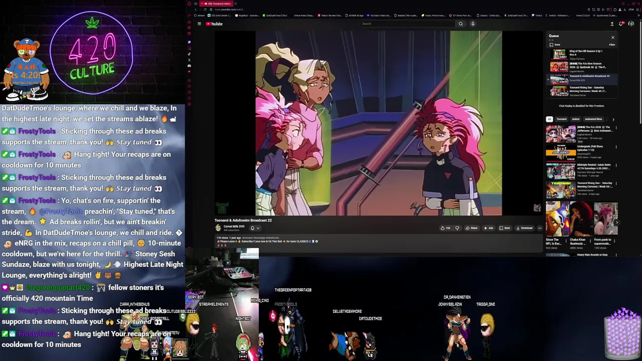Open the YouTube guide hamburger menu
The width and height of the screenshot is (642, 361).
pos(199,24)
